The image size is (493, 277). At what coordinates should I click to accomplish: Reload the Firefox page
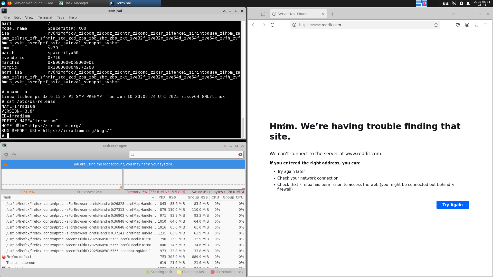point(272,25)
